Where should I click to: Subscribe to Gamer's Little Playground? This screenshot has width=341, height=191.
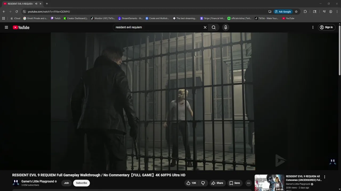(x=82, y=183)
